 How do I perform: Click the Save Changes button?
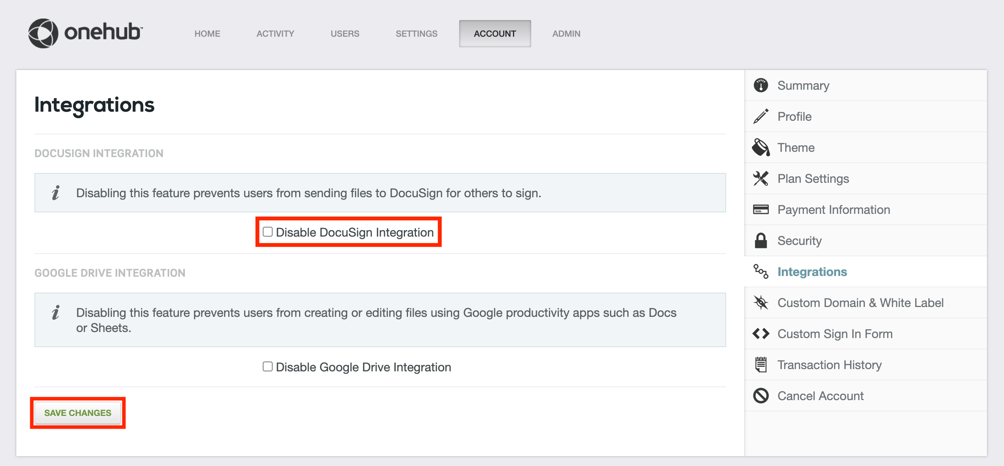pos(78,413)
